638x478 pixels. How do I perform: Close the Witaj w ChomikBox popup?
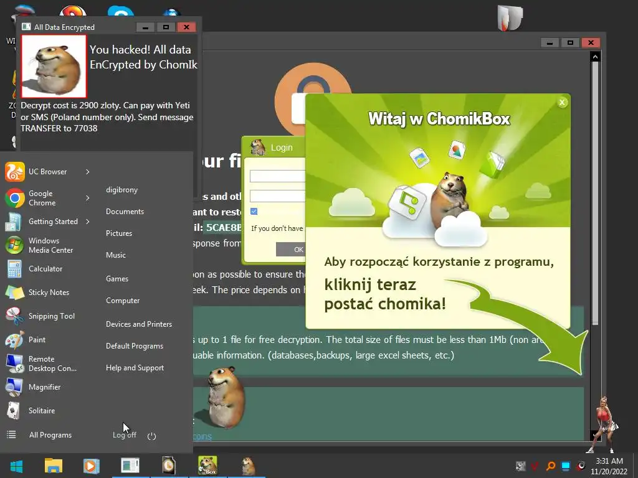pos(563,103)
